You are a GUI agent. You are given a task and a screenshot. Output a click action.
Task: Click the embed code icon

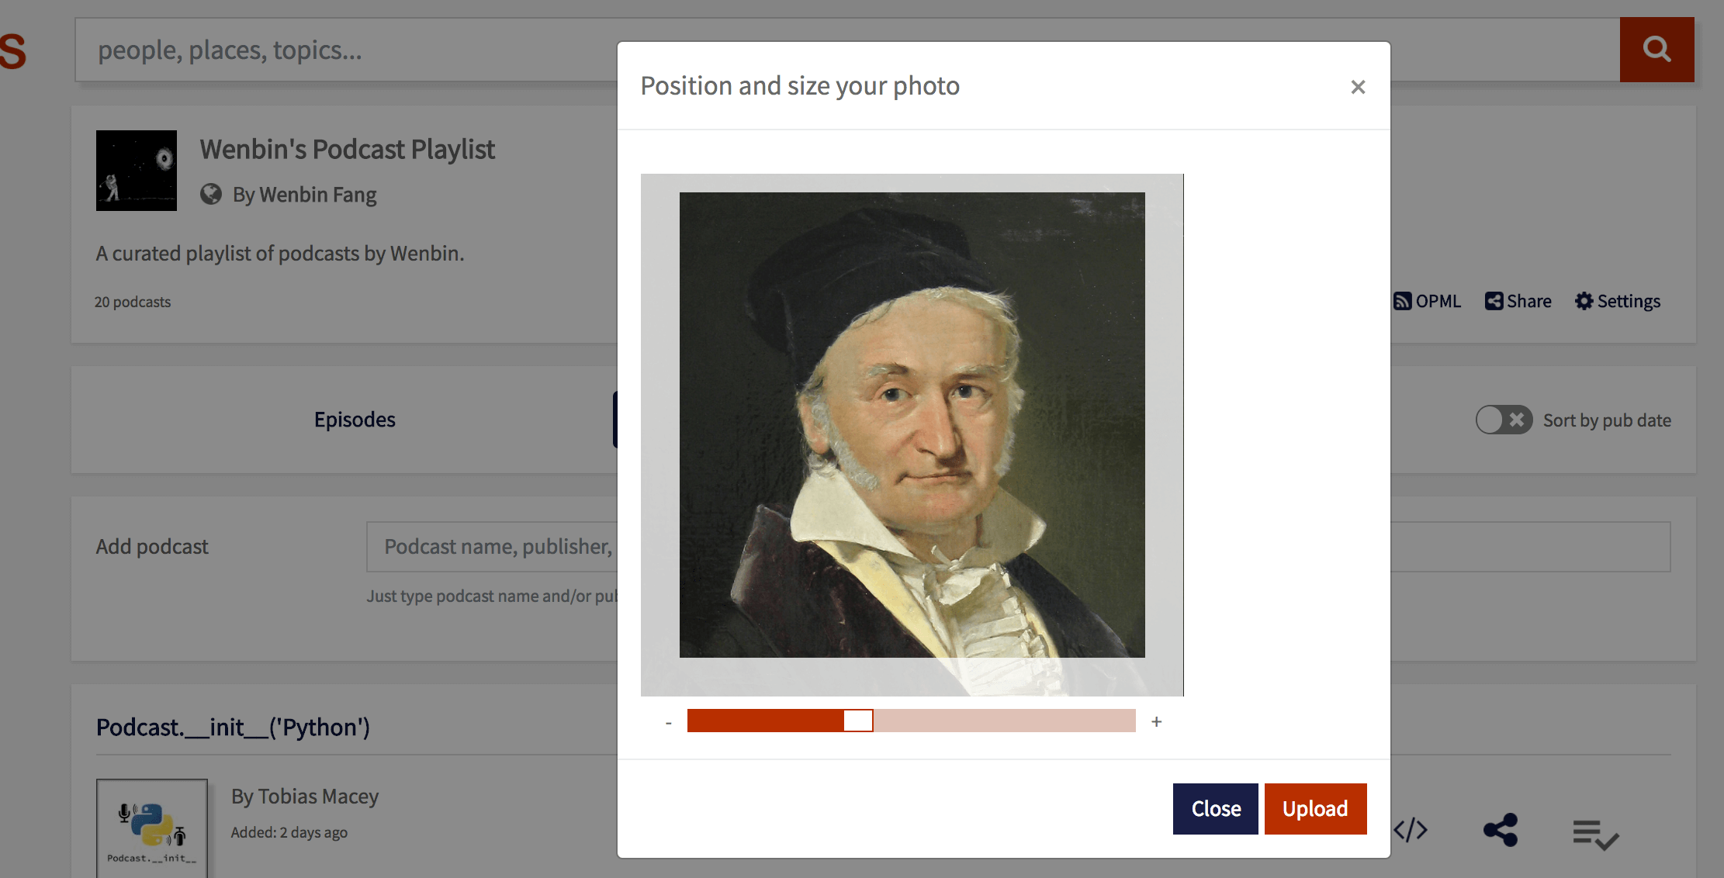coord(1410,830)
